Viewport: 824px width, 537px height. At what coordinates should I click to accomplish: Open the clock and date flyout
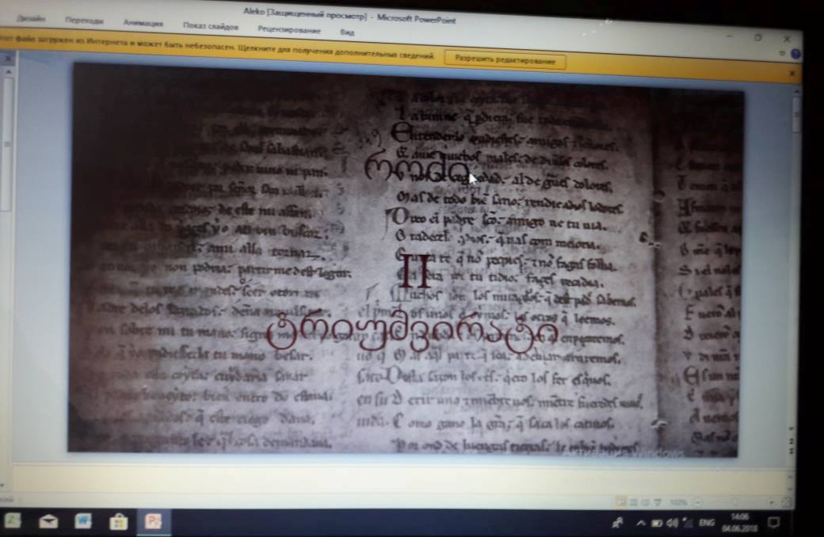pyautogui.click(x=740, y=523)
